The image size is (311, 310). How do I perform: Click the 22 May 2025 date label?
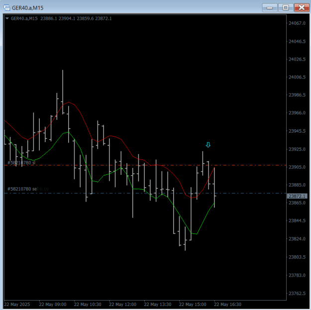[x=17, y=305]
